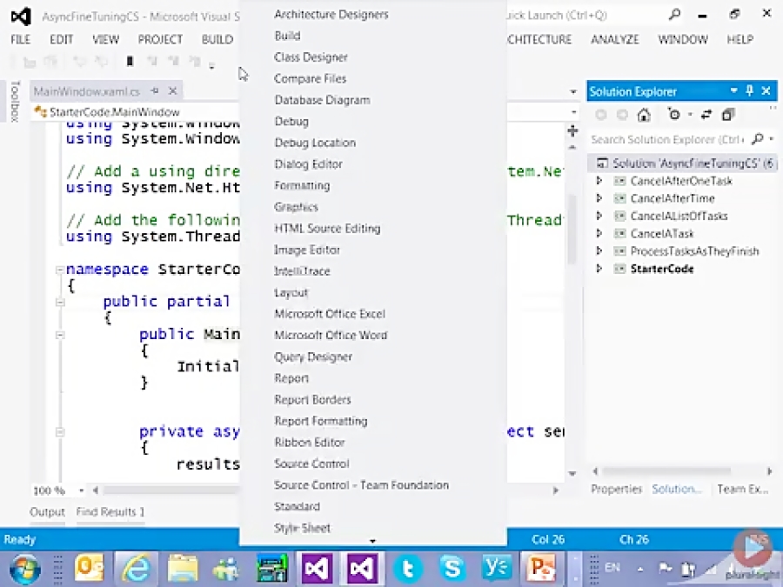
Task: Click the black Stop debugging toolbar icon
Action: (x=130, y=61)
